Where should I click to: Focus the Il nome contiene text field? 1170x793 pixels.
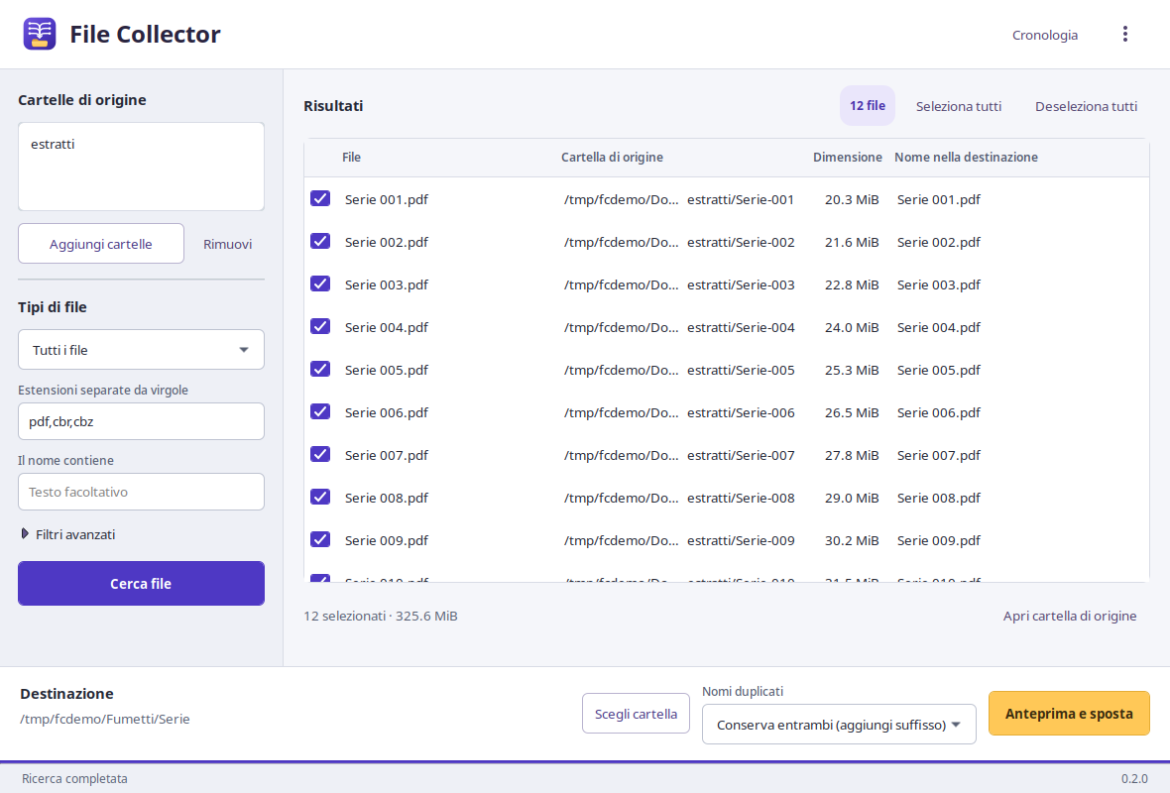point(141,492)
